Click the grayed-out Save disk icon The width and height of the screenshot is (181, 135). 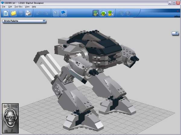click(x=21, y=13)
